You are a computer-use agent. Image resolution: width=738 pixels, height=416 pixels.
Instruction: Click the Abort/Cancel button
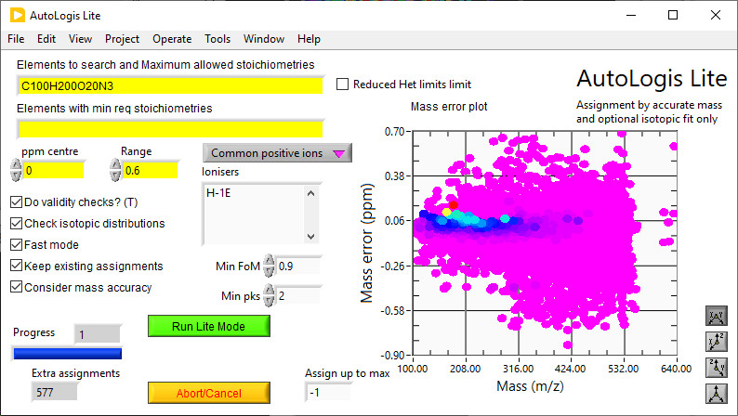click(209, 393)
